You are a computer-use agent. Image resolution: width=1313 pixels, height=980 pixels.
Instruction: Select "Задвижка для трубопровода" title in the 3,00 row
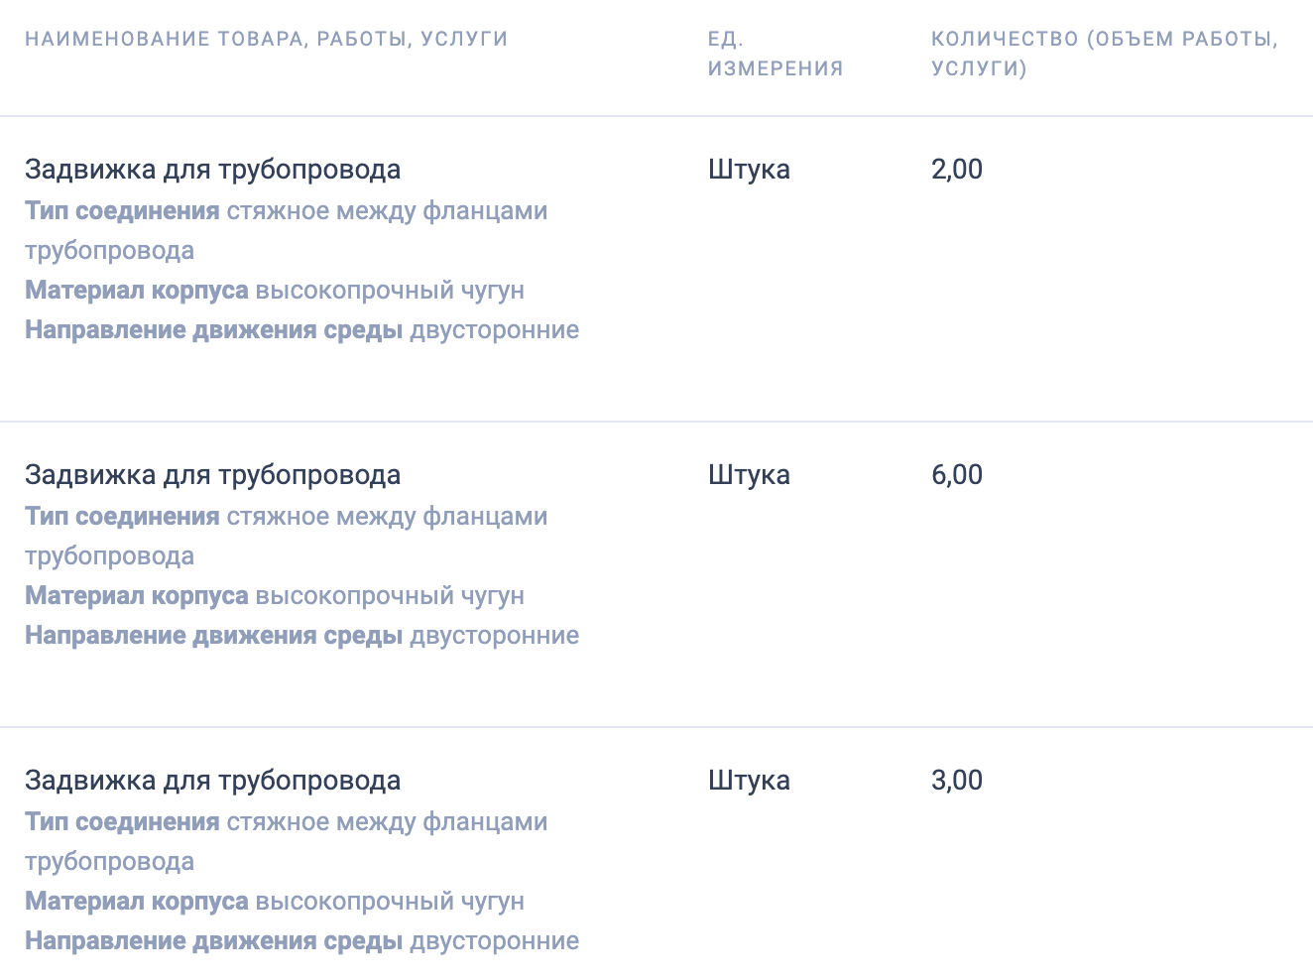click(x=212, y=781)
